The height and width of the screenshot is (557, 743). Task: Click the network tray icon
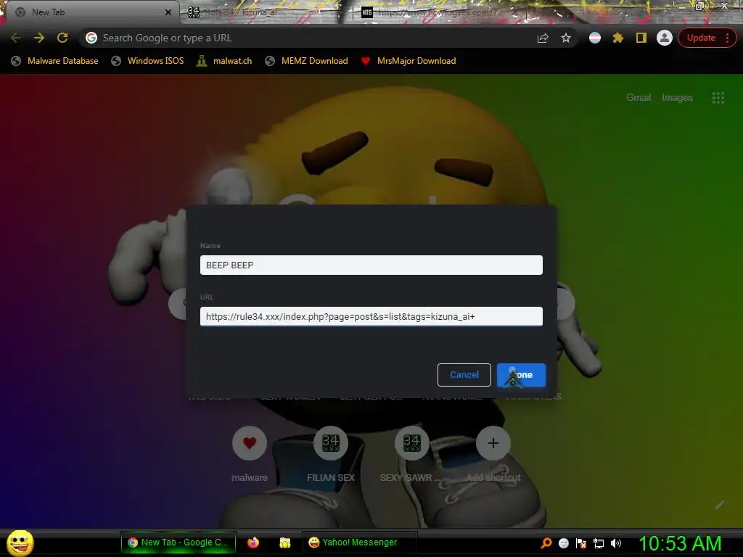point(599,543)
